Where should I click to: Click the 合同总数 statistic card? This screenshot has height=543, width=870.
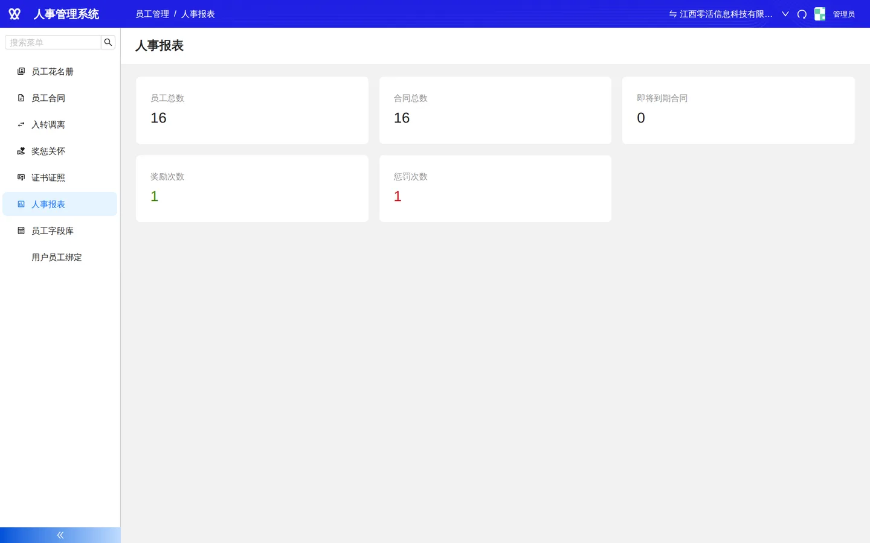[x=495, y=110]
